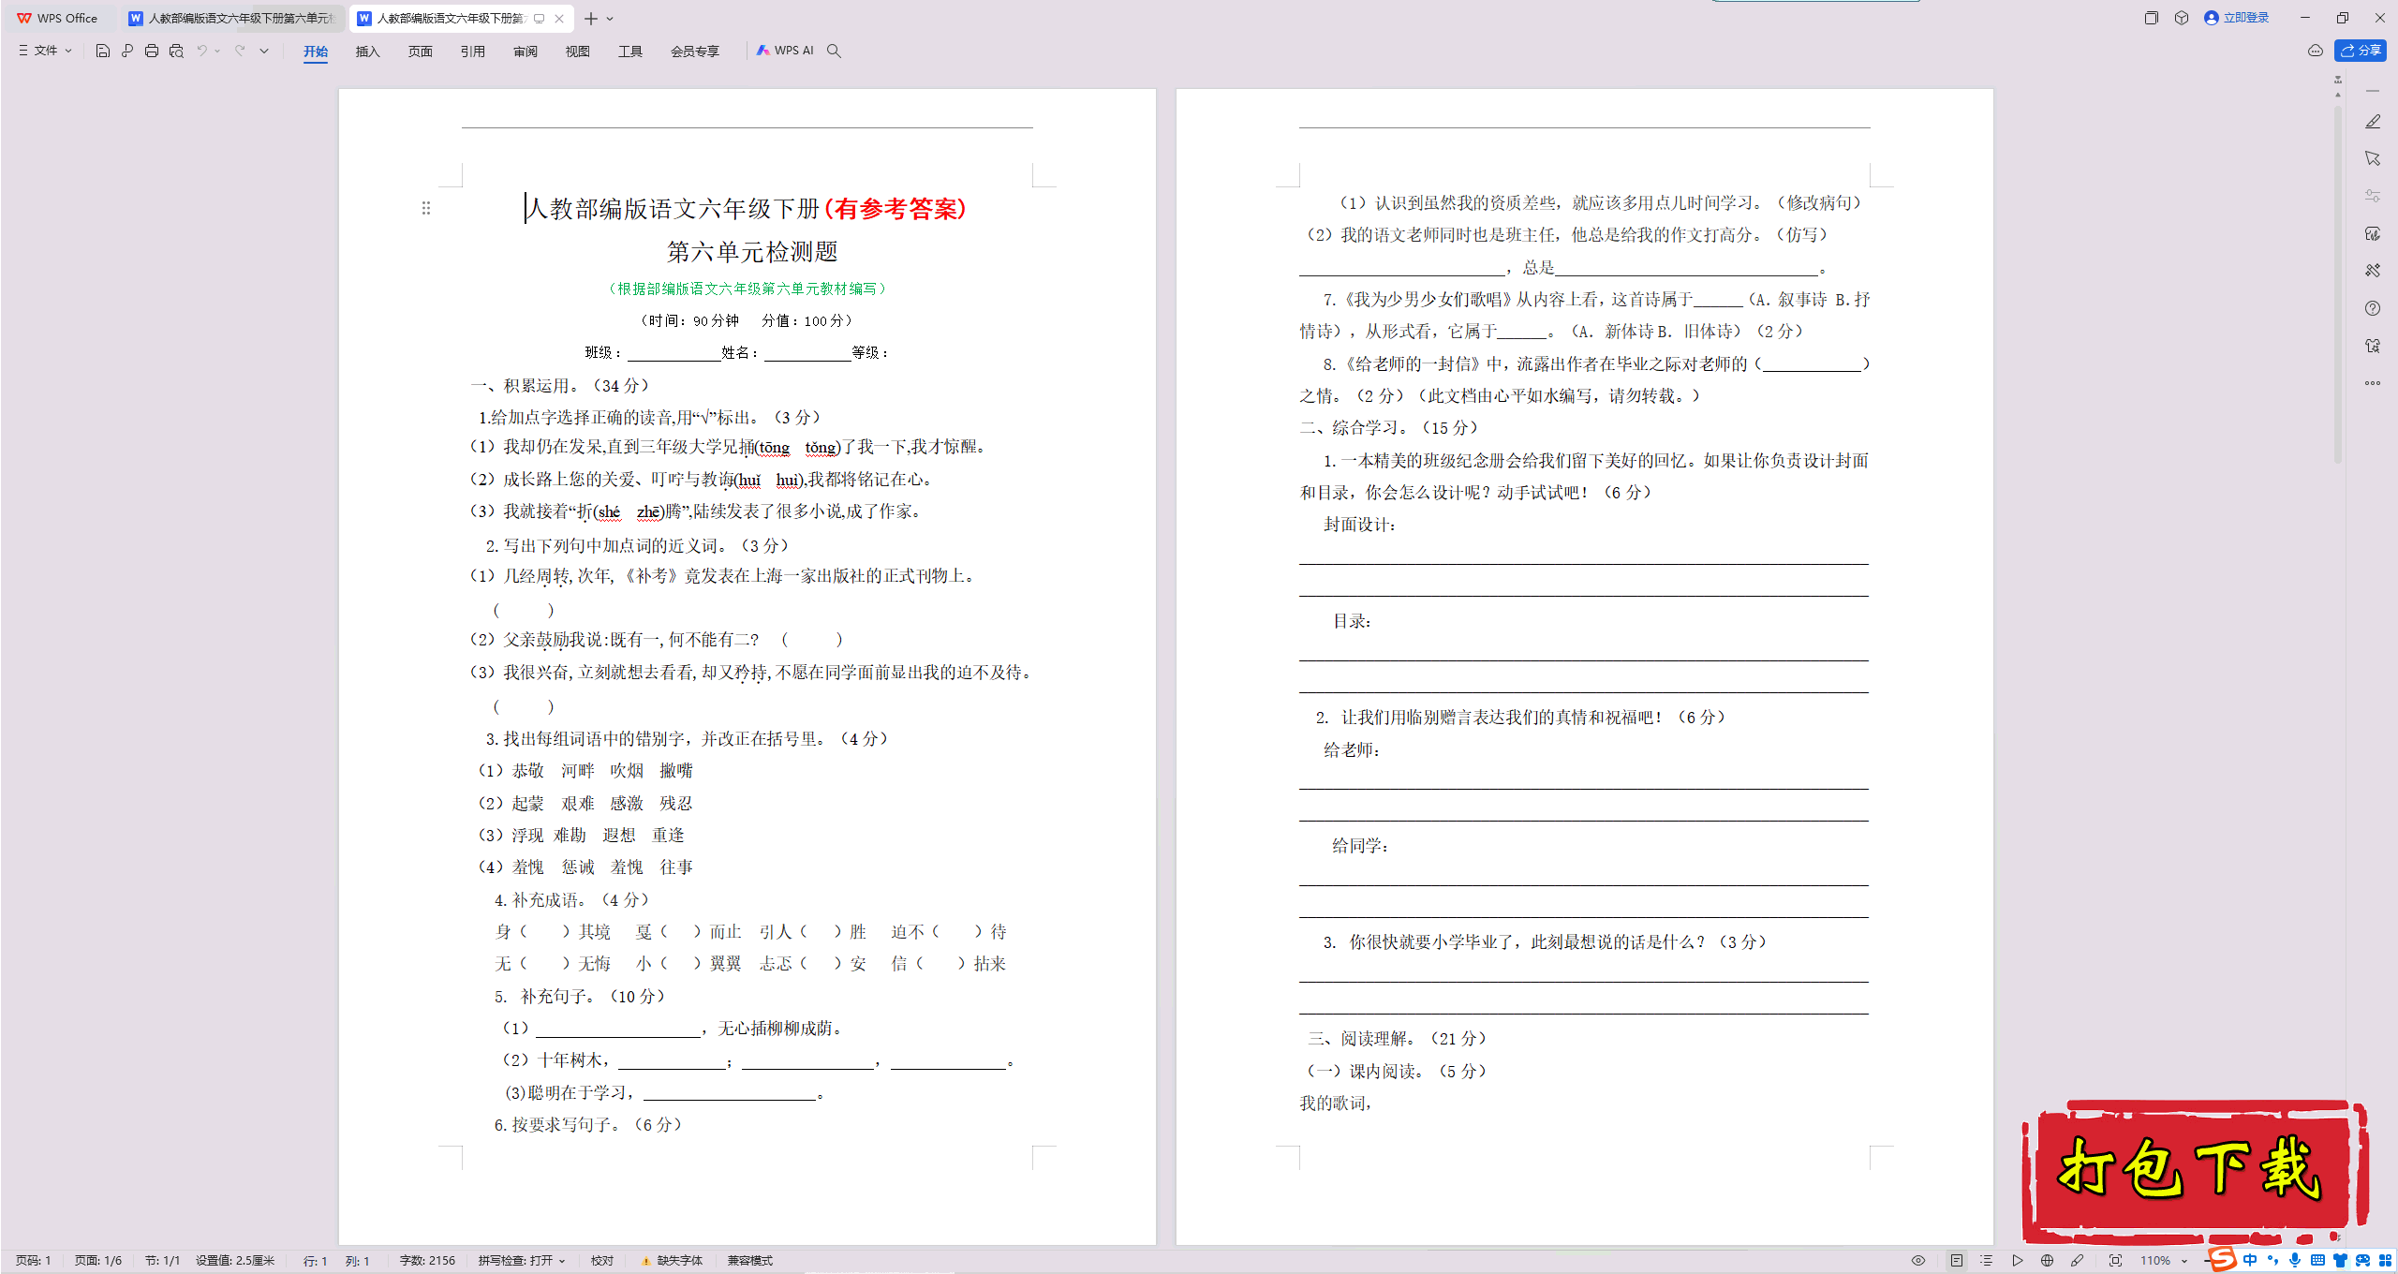Click the Sogou microphone voice input icon
2398x1274 pixels.
[x=2295, y=1261]
